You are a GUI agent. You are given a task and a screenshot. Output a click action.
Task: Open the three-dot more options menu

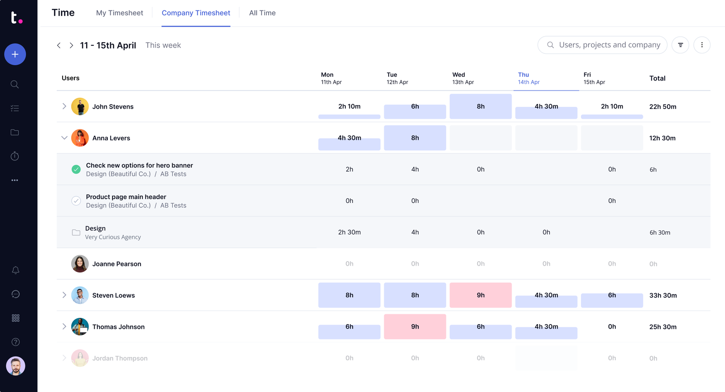click(702, 45)
